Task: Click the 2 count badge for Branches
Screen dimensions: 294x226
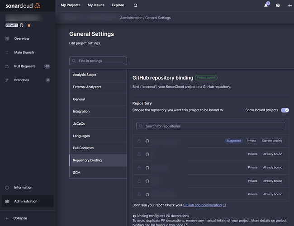Action: 48,80
